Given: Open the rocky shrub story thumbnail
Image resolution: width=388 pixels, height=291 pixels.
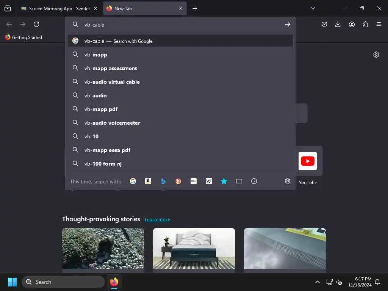Looking at the screenshot, I should [x=103, y=249].
